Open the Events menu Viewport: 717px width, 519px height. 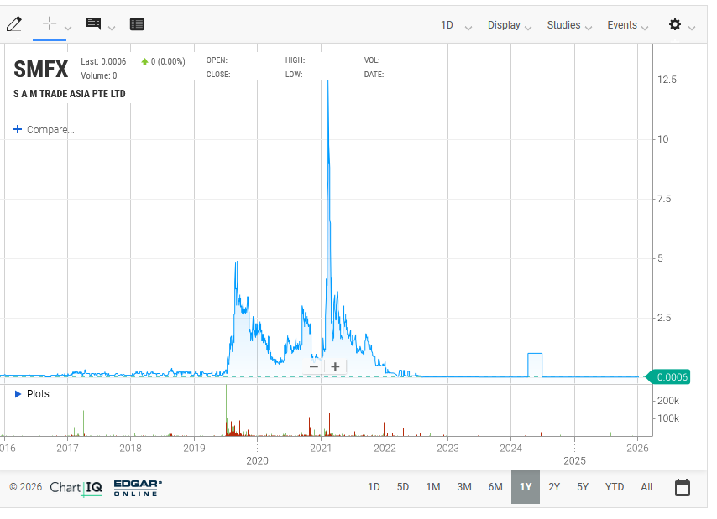[x=628, y=25]
